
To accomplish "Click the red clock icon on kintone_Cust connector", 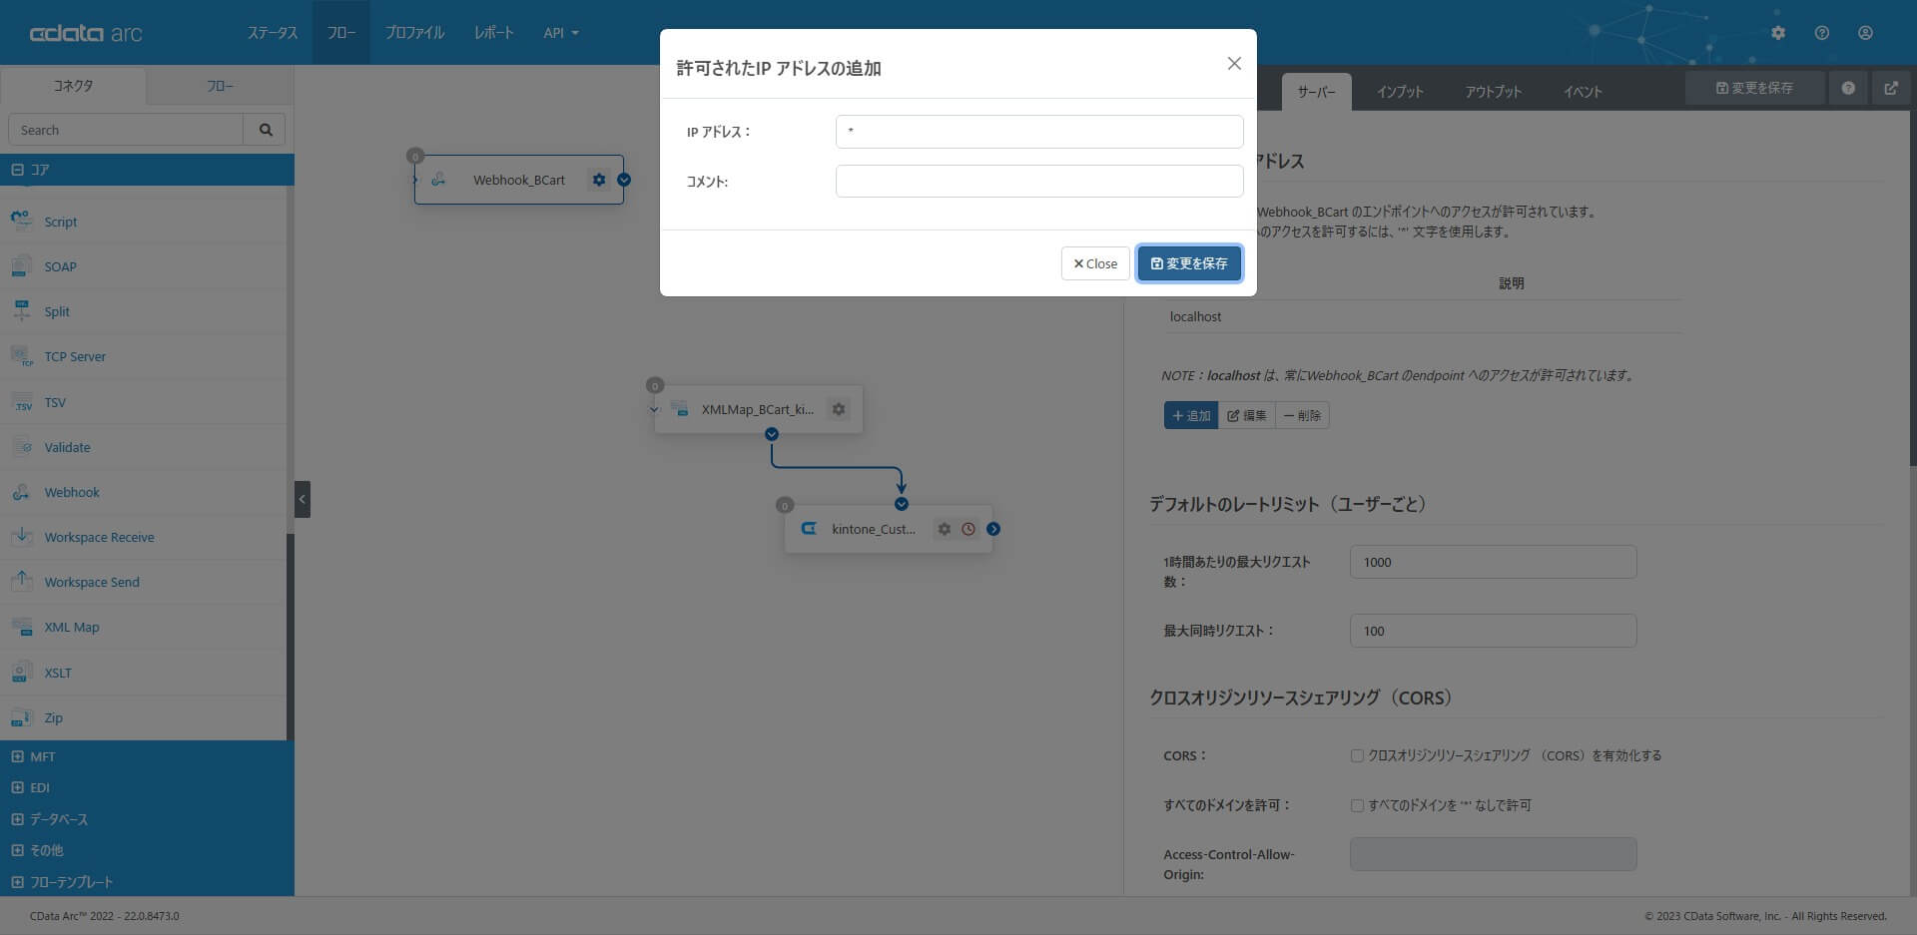I will click(968, 529).
